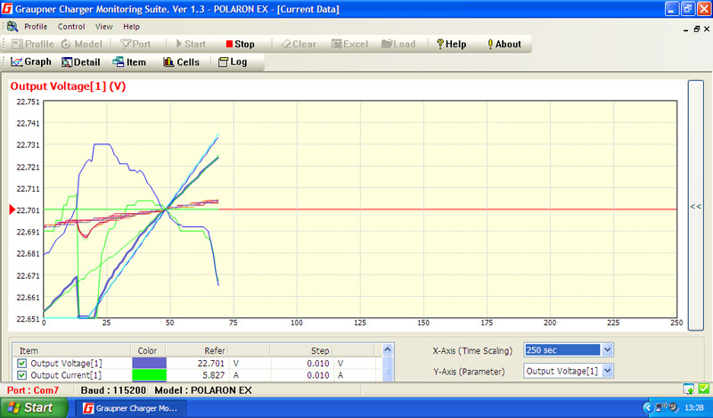Click the red reference marker at 22.701
This screenshot has width=713, height=418.
[12, 209]
